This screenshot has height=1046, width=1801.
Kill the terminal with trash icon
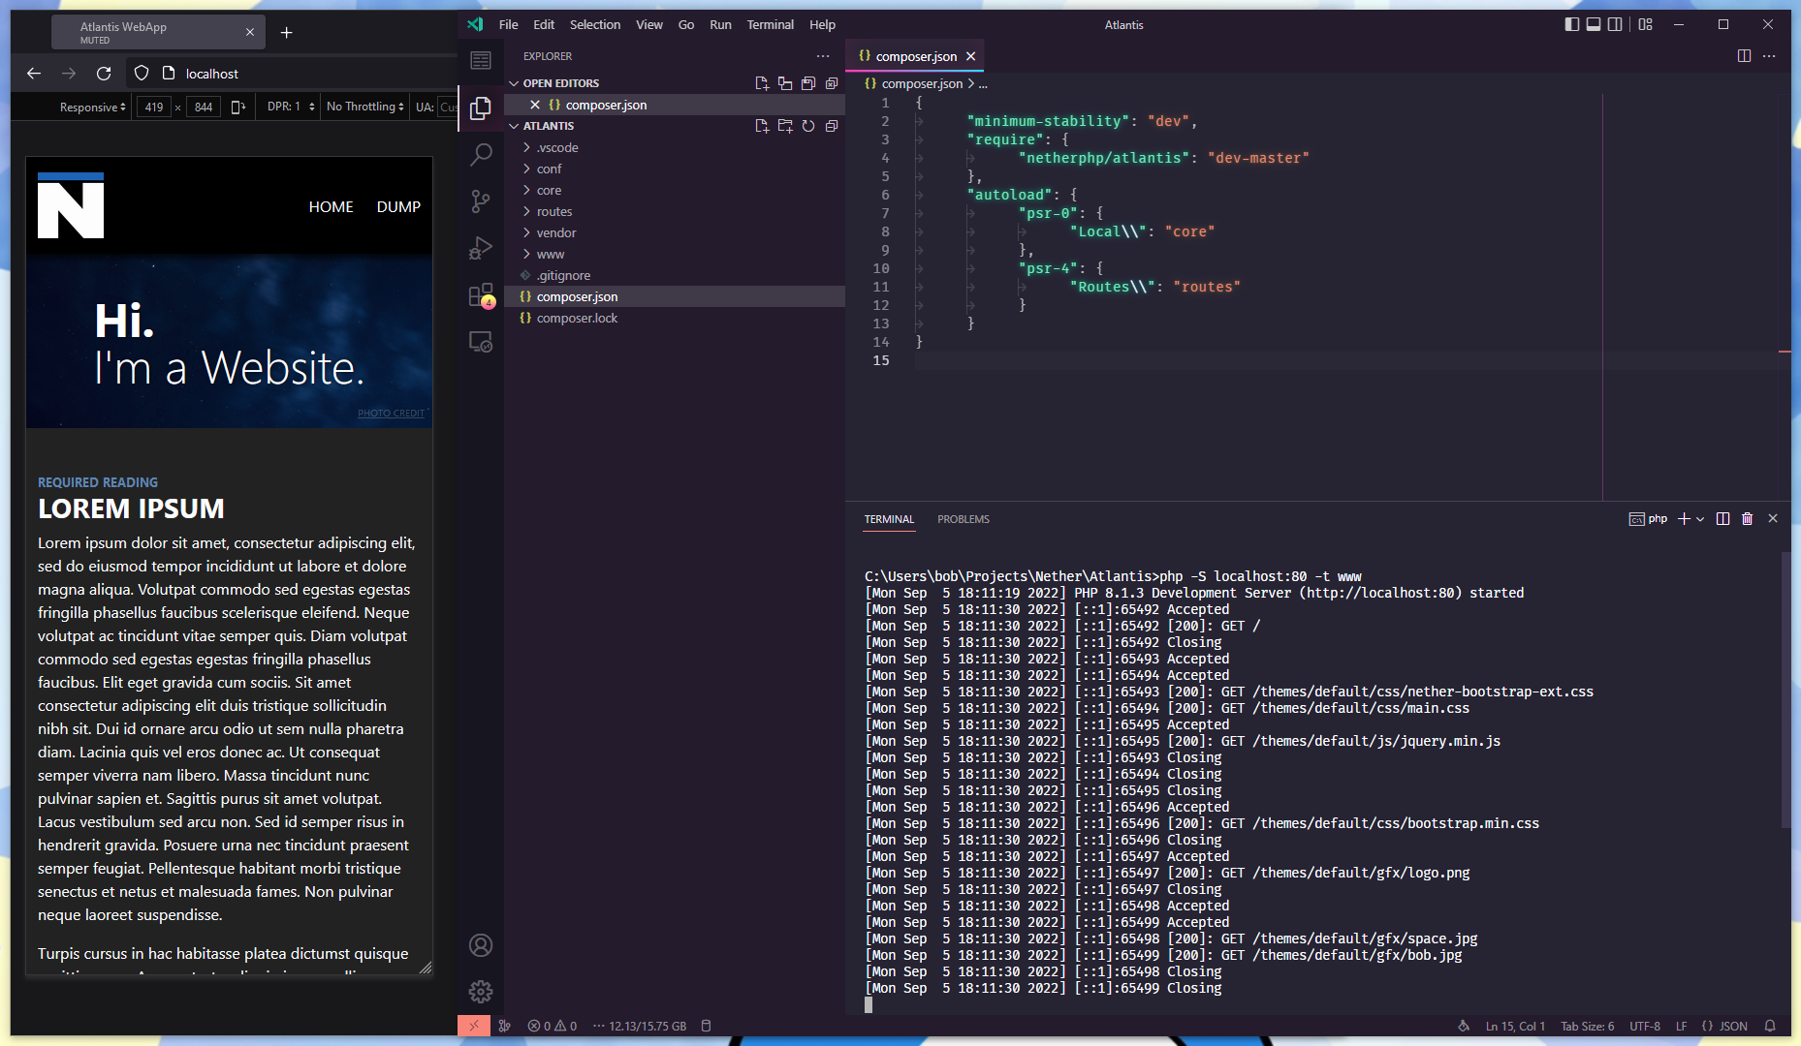1748,519
